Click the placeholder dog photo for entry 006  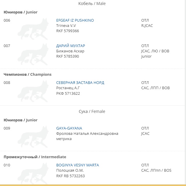33,29
